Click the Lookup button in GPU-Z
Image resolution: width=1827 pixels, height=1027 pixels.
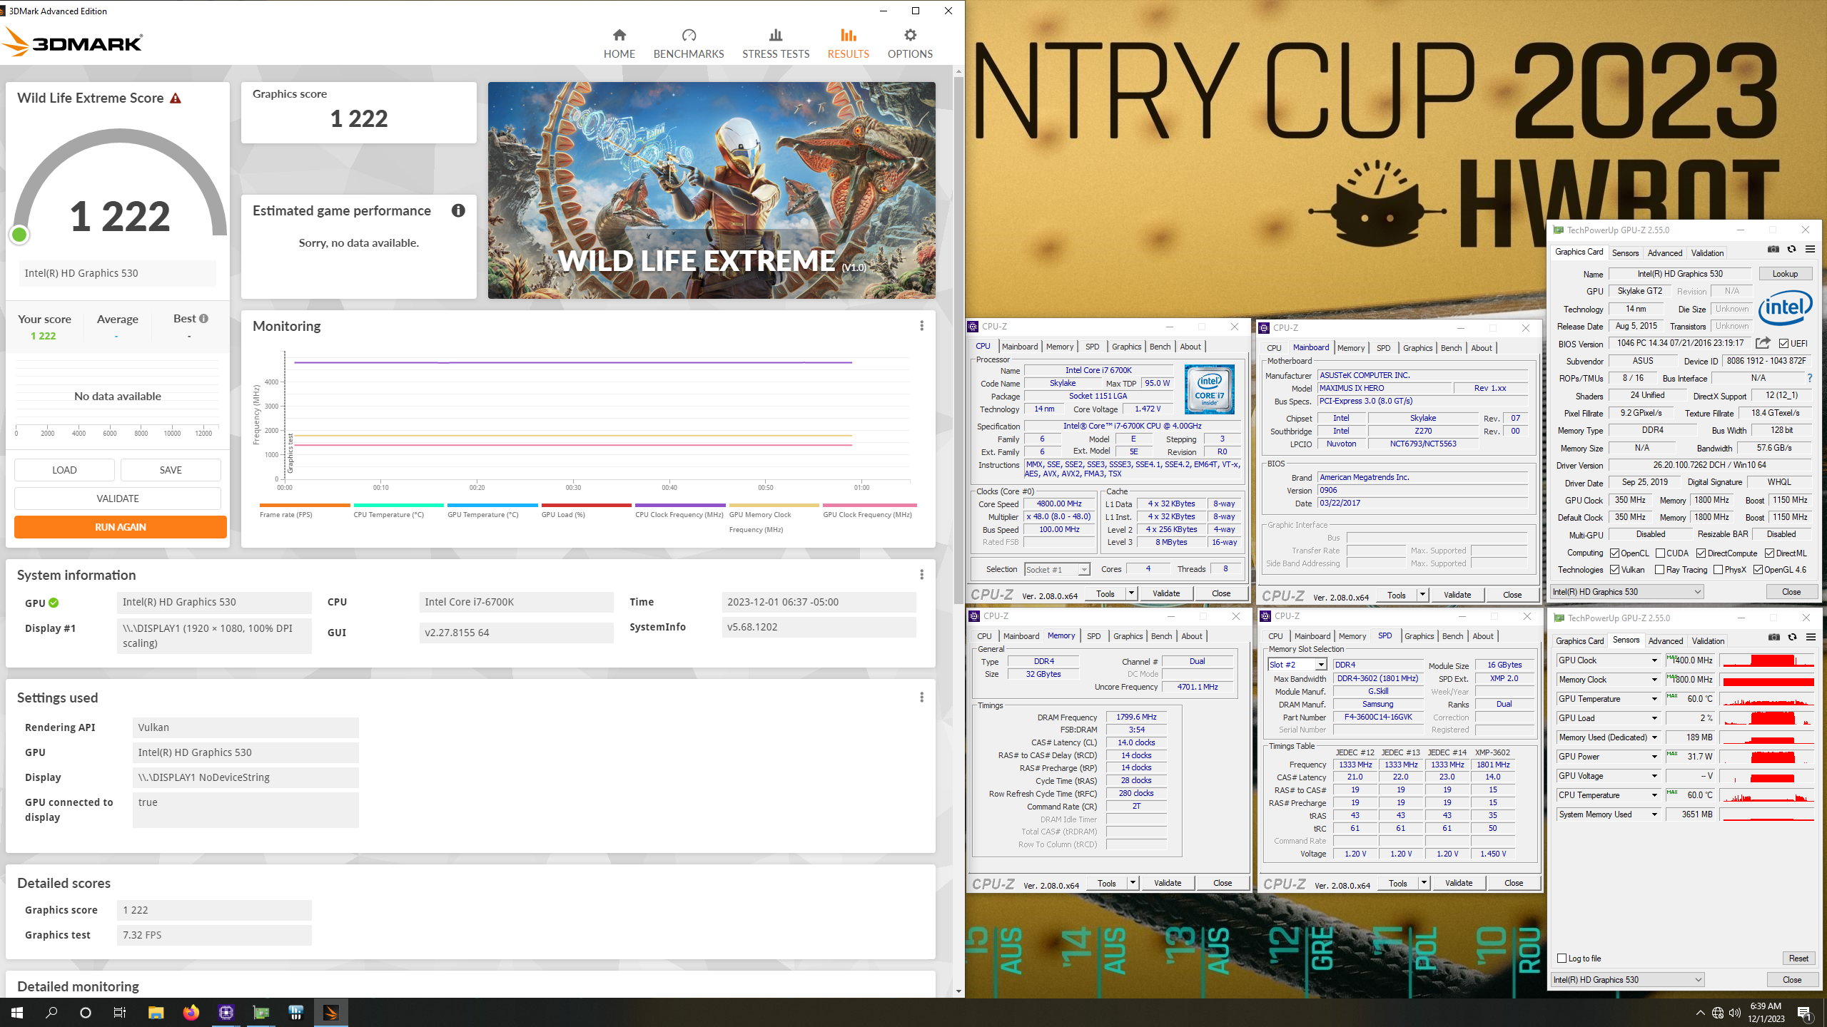pyautogui.click(x=1785, y=274)
